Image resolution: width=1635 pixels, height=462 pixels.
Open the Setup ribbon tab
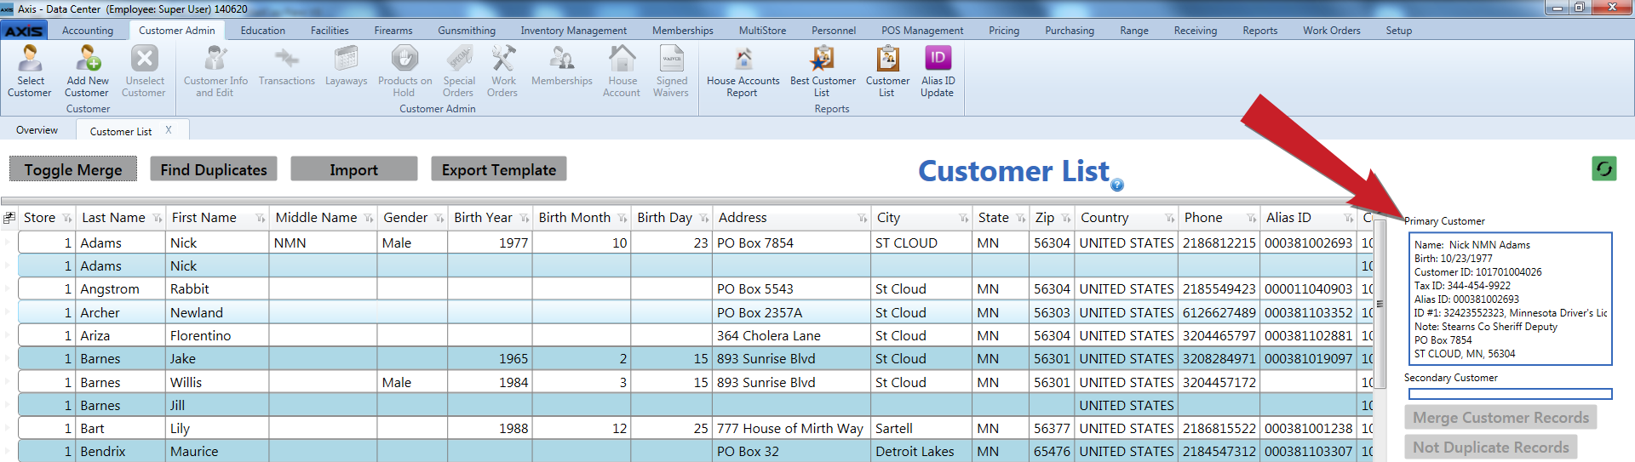(x=1398, y=31)
